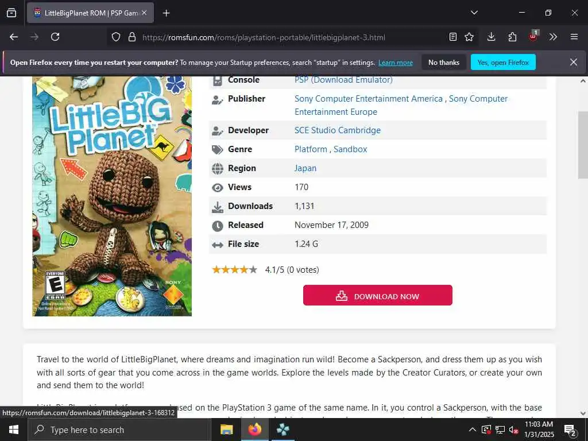This screenshot has width=588, height=441.
Task: Select the '1.24 G' file size value
Action: click(307, 244)
